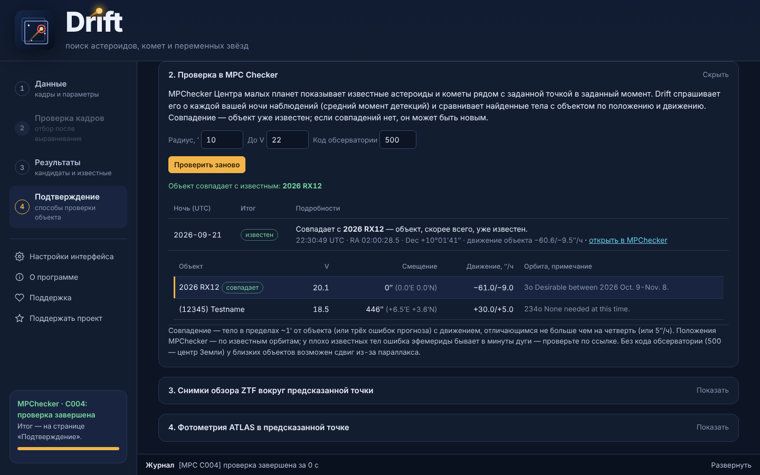Click step number 2 circle for Проверка кадров
This screenshot has height=475, width=760.
point(22,128)
